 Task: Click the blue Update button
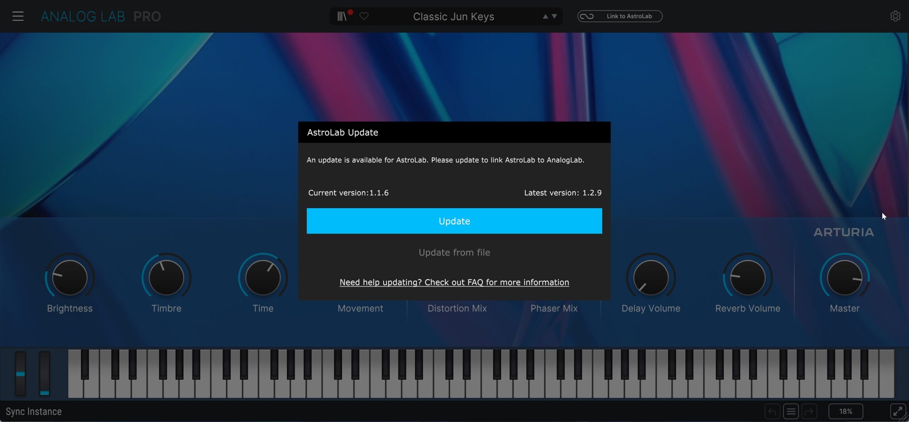pyautogui.click(x=454, y=221)
